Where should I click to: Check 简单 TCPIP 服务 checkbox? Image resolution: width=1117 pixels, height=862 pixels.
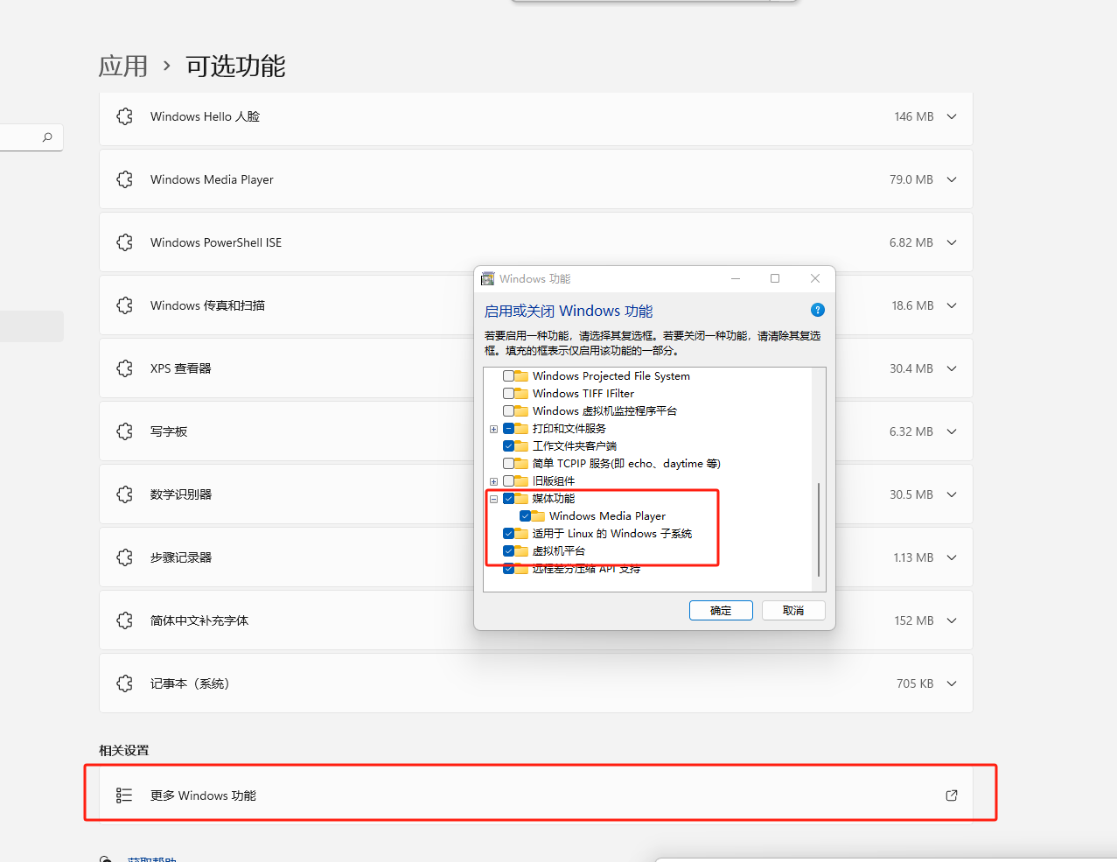[x=508, y=463]
